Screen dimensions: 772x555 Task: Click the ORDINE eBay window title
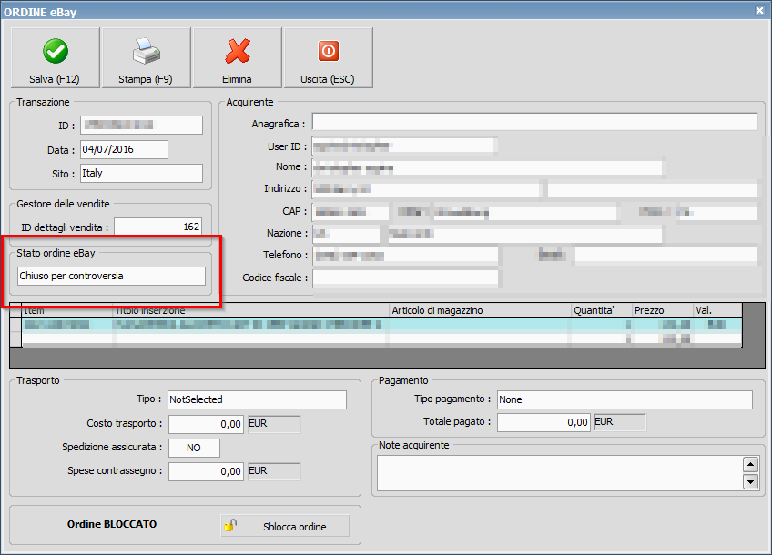click(x=40, y=13)
